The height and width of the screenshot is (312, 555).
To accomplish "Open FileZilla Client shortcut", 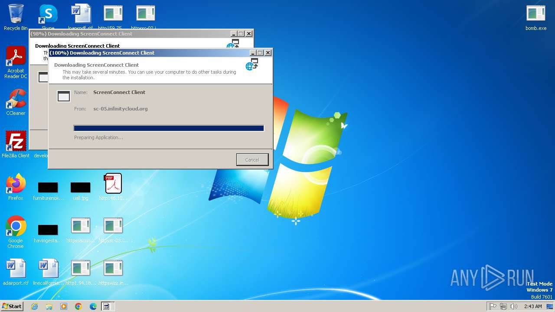I will tap(16, 145).
